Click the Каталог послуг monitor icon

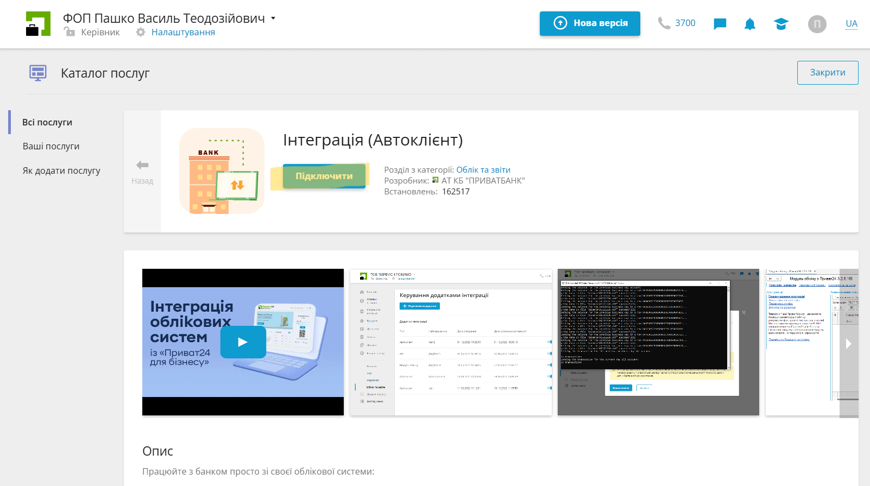[x=38, y=73]
